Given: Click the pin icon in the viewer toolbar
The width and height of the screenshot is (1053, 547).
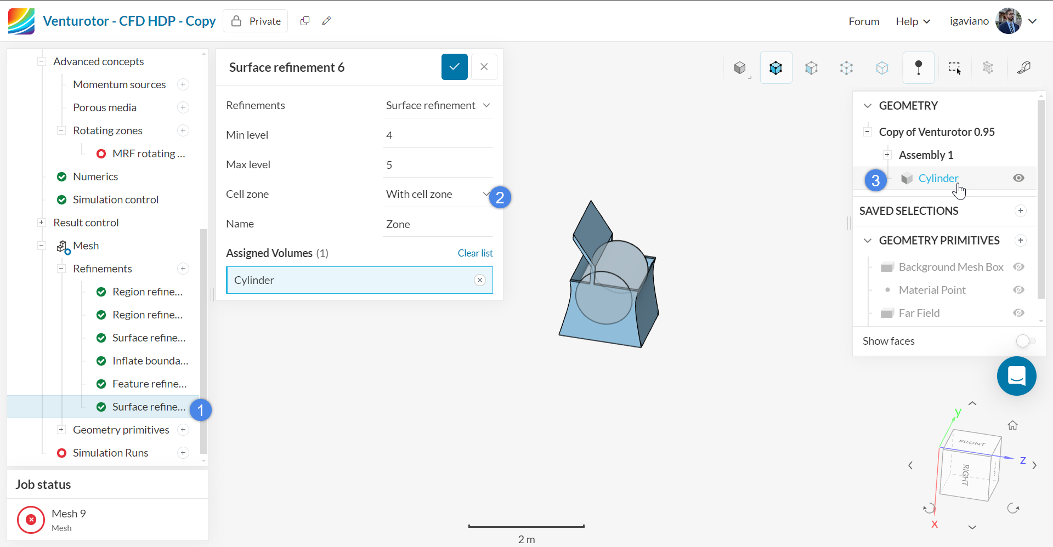Looking at the screenshot, I should pyautogui.click(x=918, y=68).
